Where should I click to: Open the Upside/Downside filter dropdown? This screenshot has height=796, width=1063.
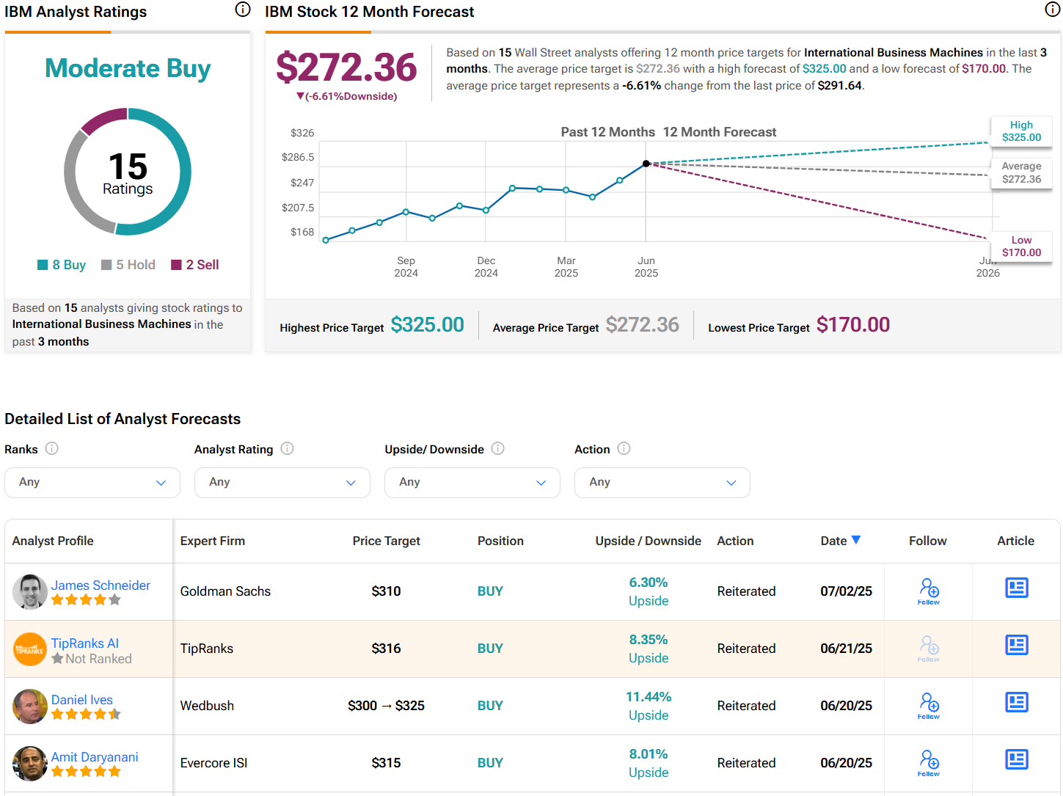click(x=472, y=483)
